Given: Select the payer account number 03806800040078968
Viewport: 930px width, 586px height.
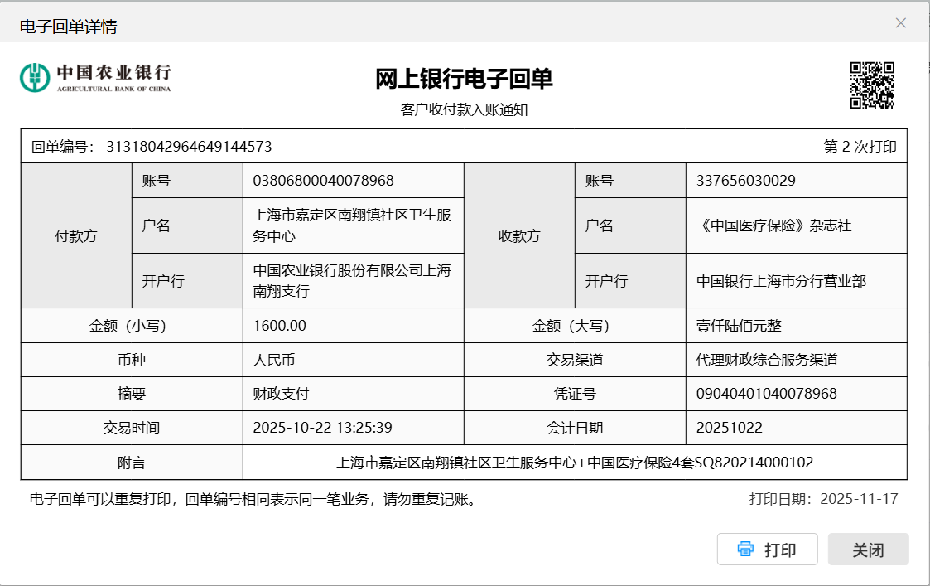Looking at the screenshot, I should pos(323,181).
